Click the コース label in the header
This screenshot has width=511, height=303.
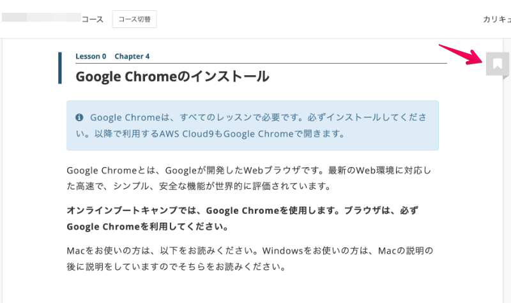pyautogui.click(x=93, y=19)
